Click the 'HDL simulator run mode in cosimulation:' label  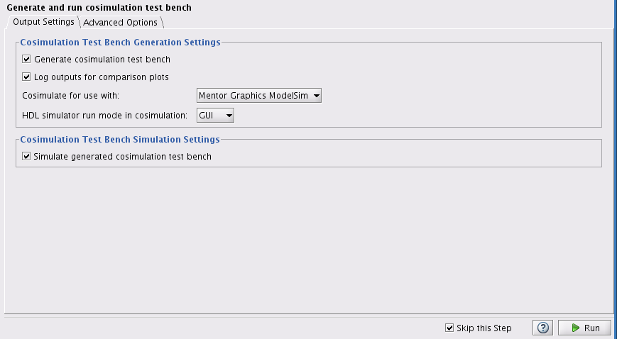point(104,115)
